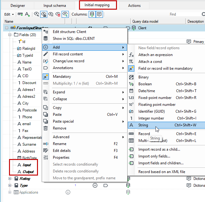Click the pi icon for Attach a const
This screenshot has width=205, height=202.
[131, 62]
